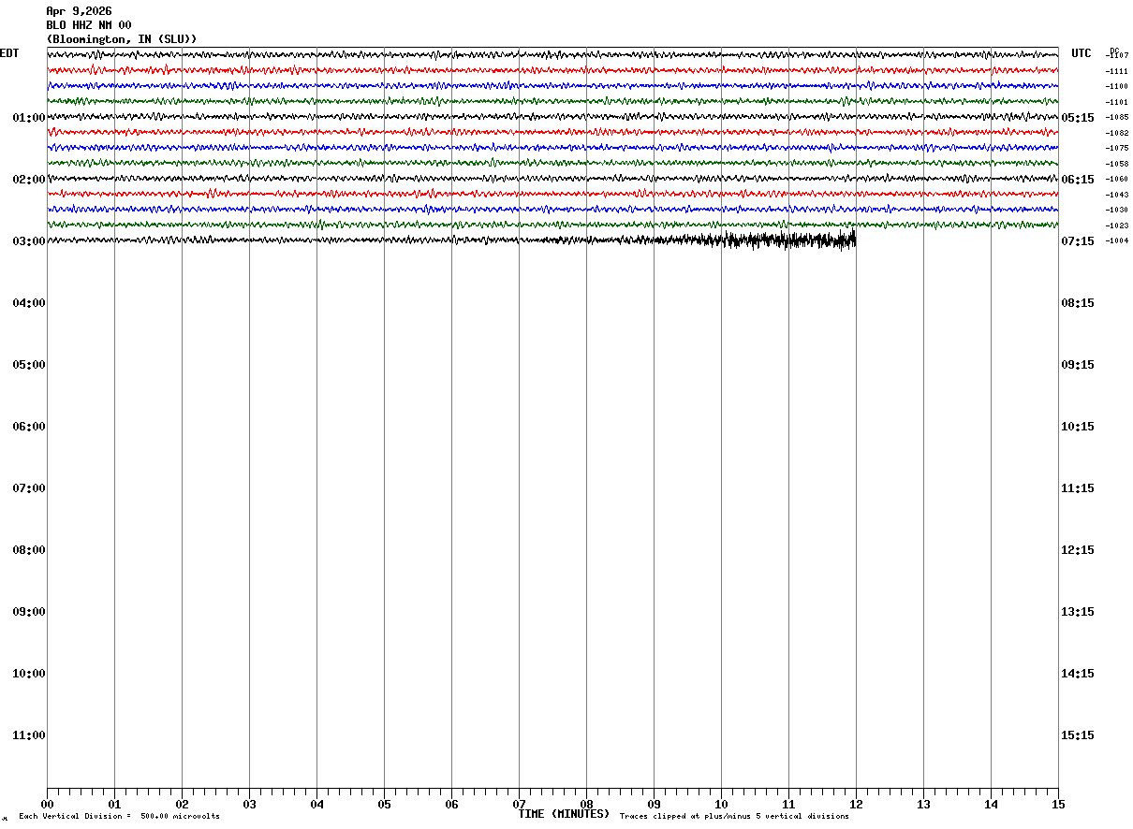Image resolution: width=1133 pixels, height=829 pixels.
Task: Click minute tick label '00' on time axis
Action: (47, 805)
